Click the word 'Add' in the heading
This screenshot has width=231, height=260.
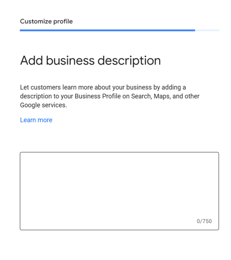click(x=31, y=61)
